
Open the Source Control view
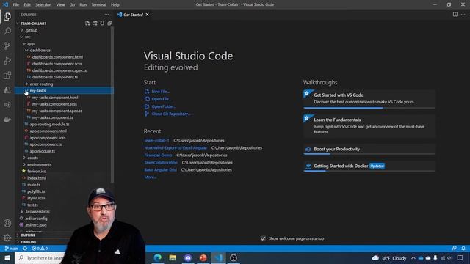tap(7, 45)
